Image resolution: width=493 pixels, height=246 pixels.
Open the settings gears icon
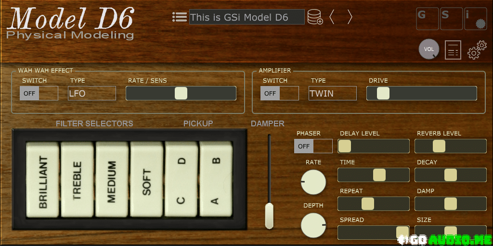(477, 50)
